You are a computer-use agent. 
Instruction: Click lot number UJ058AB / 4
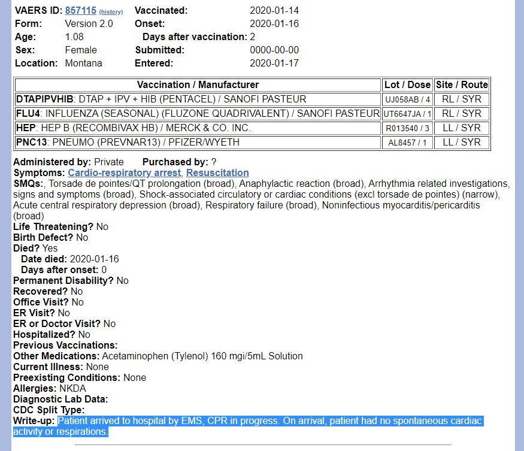[x=407, y=99]
